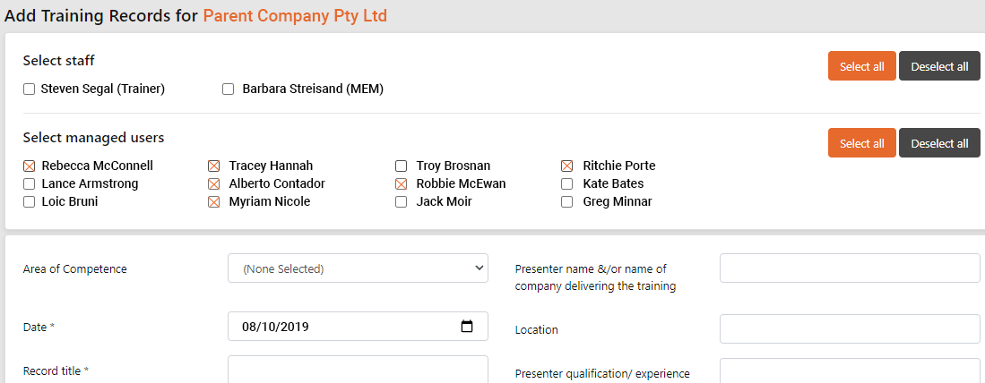The image size is (985, 383).
Task: Click Select all for managed users
Action: pyautogui.click(x=862, y=143)
